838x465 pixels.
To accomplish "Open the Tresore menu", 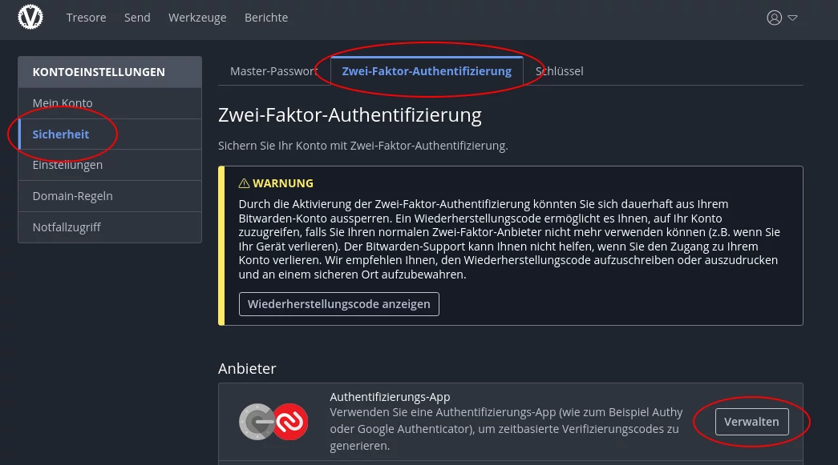I will 86,18.
